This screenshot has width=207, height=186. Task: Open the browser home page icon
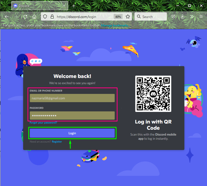pos(34,17)
